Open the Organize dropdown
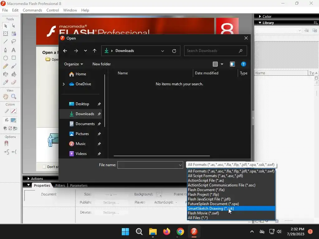Viewport: 319px width, 239px height. pos(74,64)
